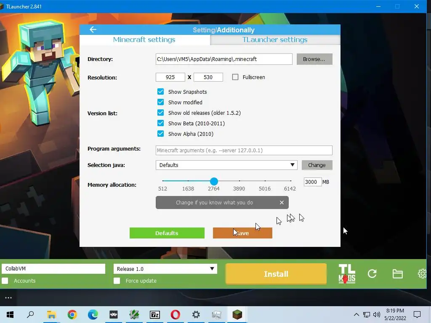431x323 pixels.
Task: Click the Program arguments field
Action: click(x=244, y=150)
